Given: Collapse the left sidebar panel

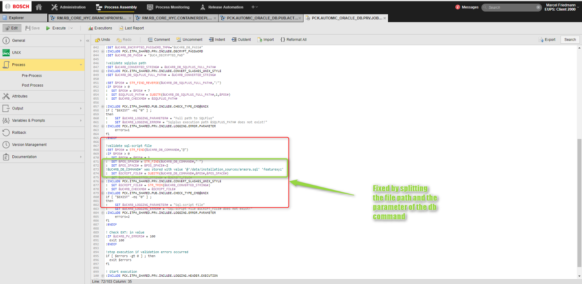Looking at the screenshot, I should pyautogui.click(x=88, y=41).
